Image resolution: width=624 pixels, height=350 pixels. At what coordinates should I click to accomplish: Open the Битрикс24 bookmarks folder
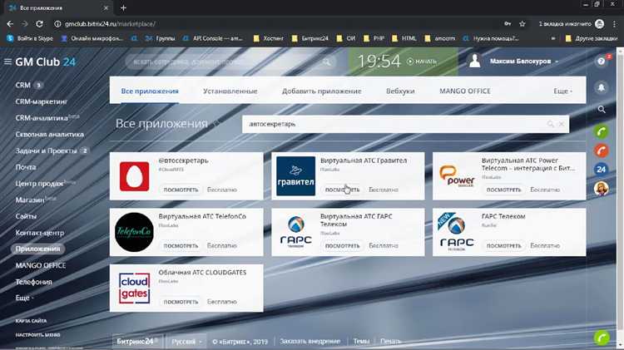click(310, 38)
